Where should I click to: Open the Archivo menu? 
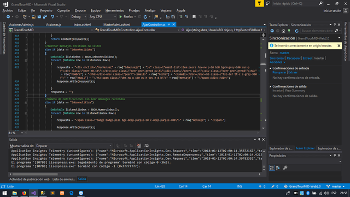tap(8, 10)
